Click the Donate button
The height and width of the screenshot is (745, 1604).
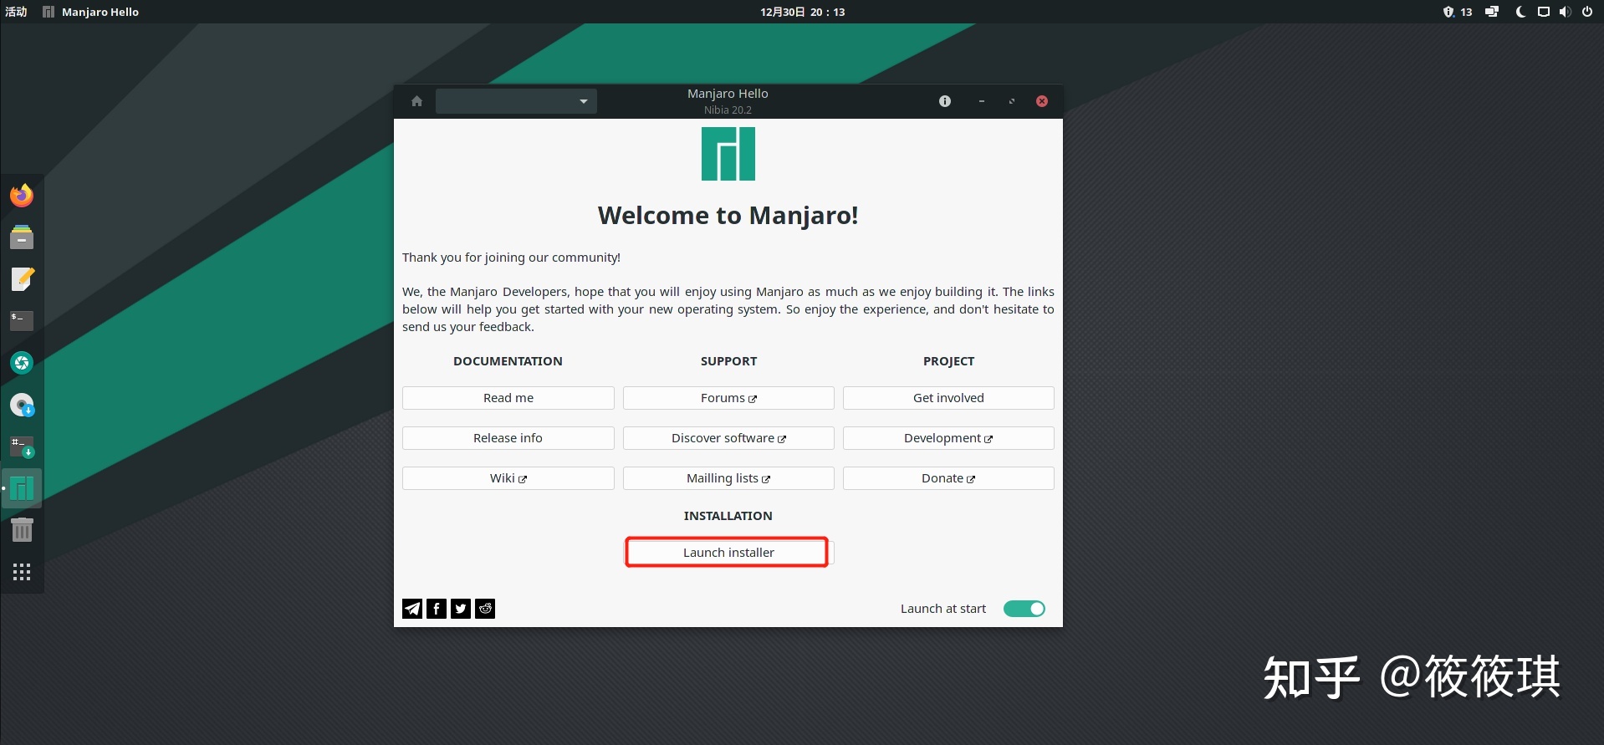point(948,478)
